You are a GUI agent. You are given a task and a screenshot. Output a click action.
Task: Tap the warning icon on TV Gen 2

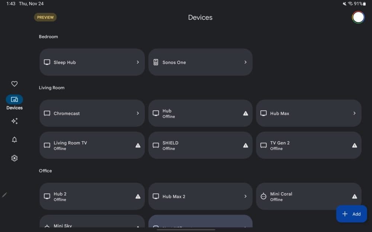(x=354, y=145)
